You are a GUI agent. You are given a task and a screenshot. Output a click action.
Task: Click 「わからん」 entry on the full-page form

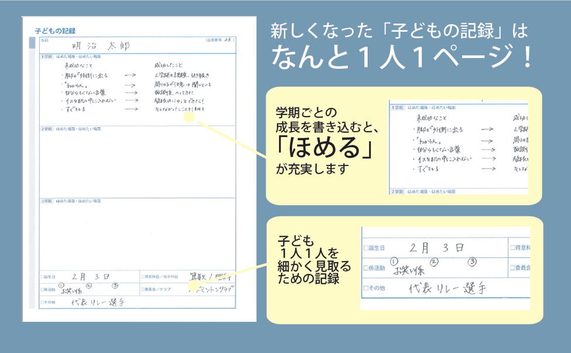74,85
